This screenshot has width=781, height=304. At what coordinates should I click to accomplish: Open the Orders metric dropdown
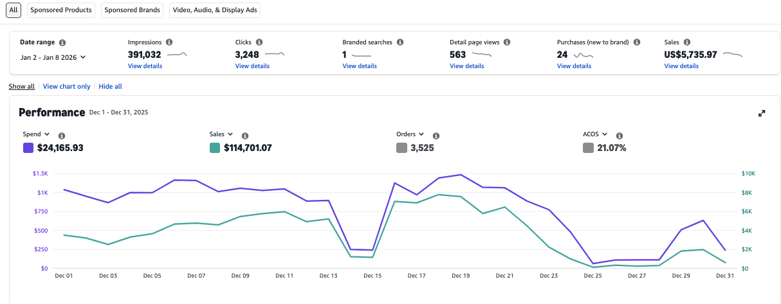pyautogui.click(x=410, y=134)
